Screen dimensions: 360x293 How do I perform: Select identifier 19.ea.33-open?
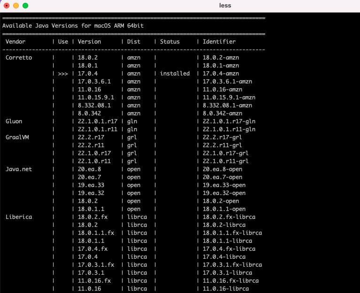pyautogui.click(x=224, y=185)
